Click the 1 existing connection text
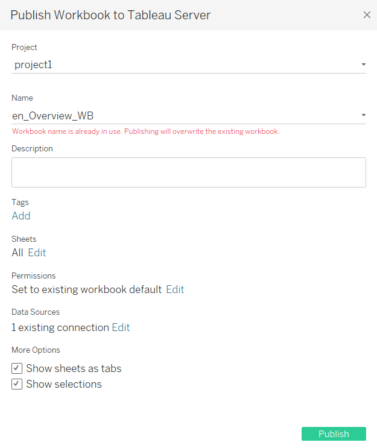 [60, 327]
